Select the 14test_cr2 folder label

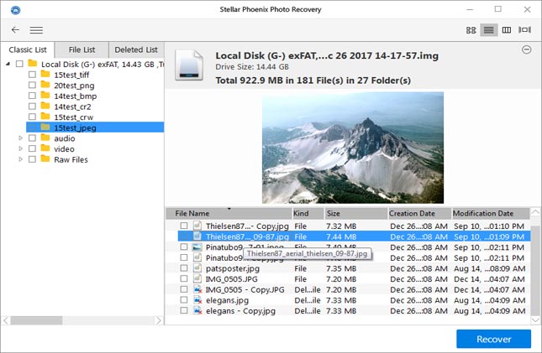(x=72, y=106)
